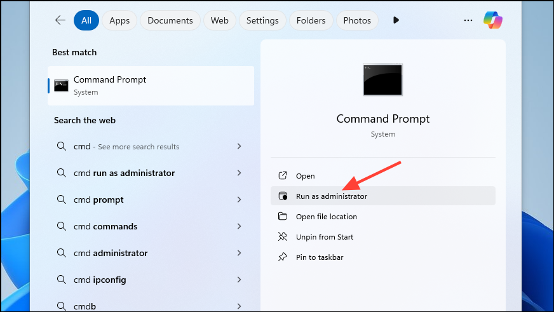
Task: Open the three-dots more options menu
Action: pos(468,20)
